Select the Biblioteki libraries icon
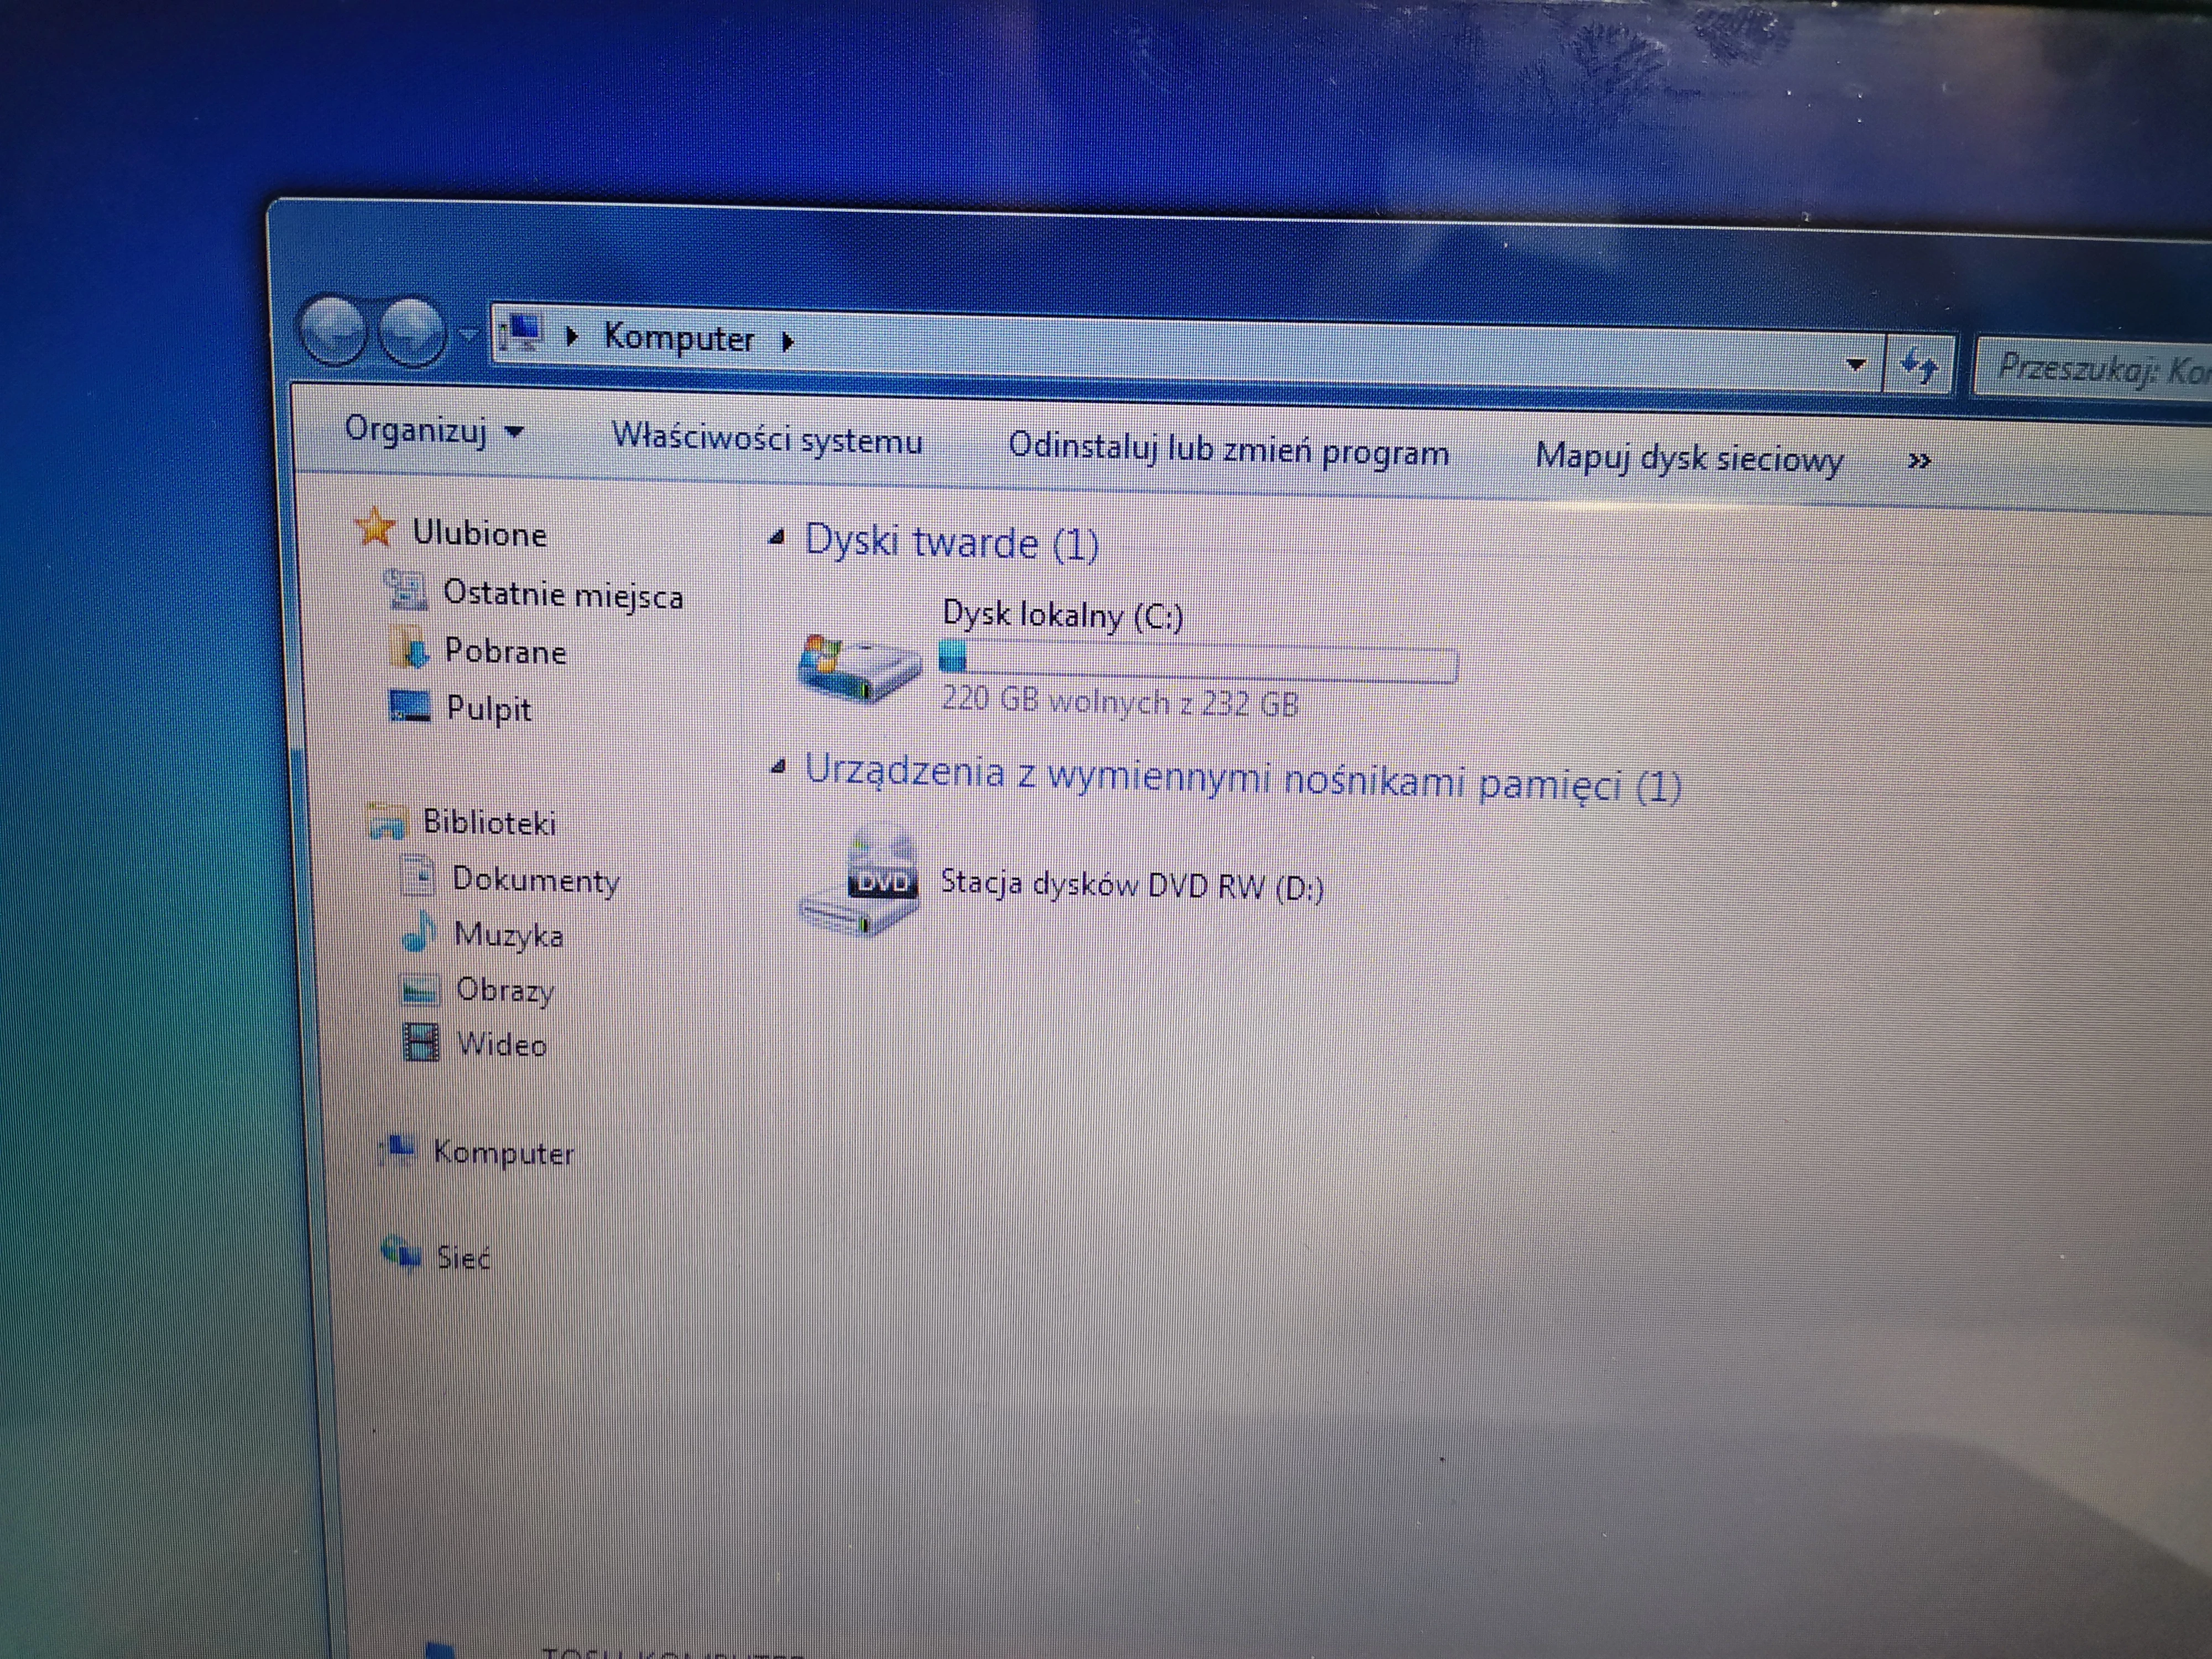 [388, 821]
